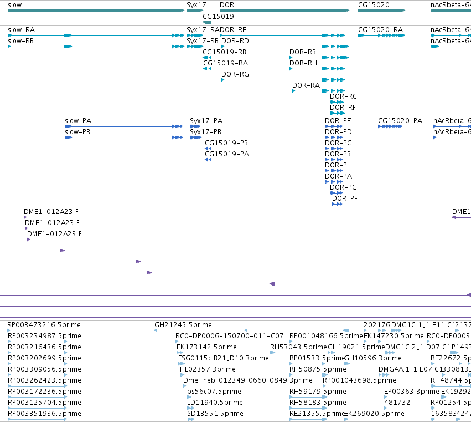
Task: Choose the EK269020.5prime EST
Action: (346, 419)
